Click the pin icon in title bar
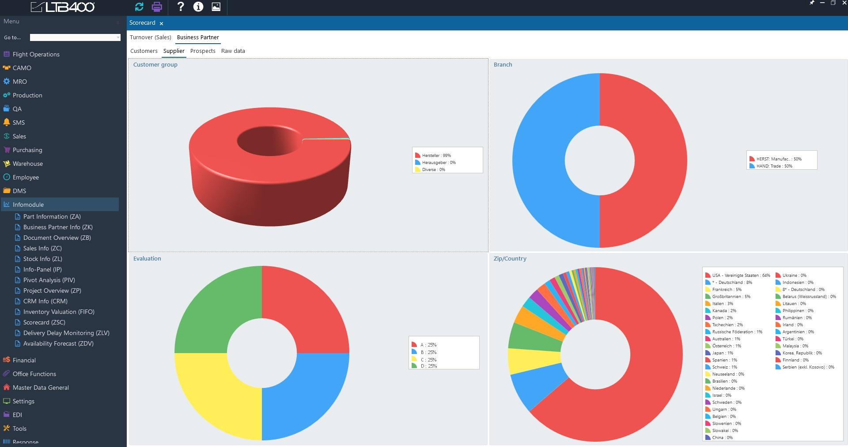 (x=811, y=3)
